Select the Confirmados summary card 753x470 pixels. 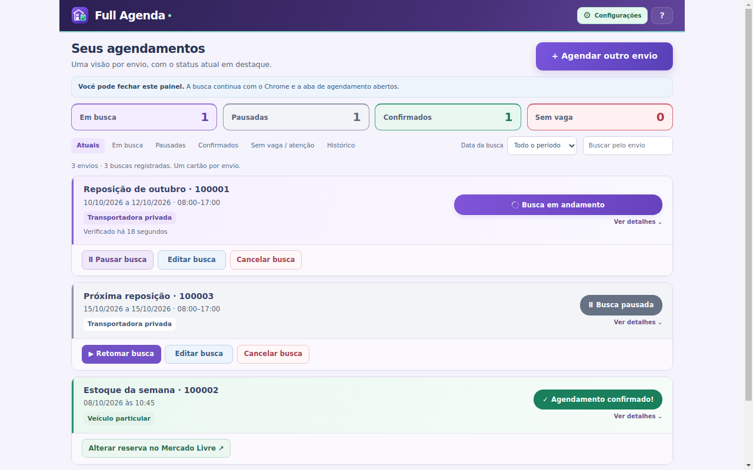(x=448, y=117)
